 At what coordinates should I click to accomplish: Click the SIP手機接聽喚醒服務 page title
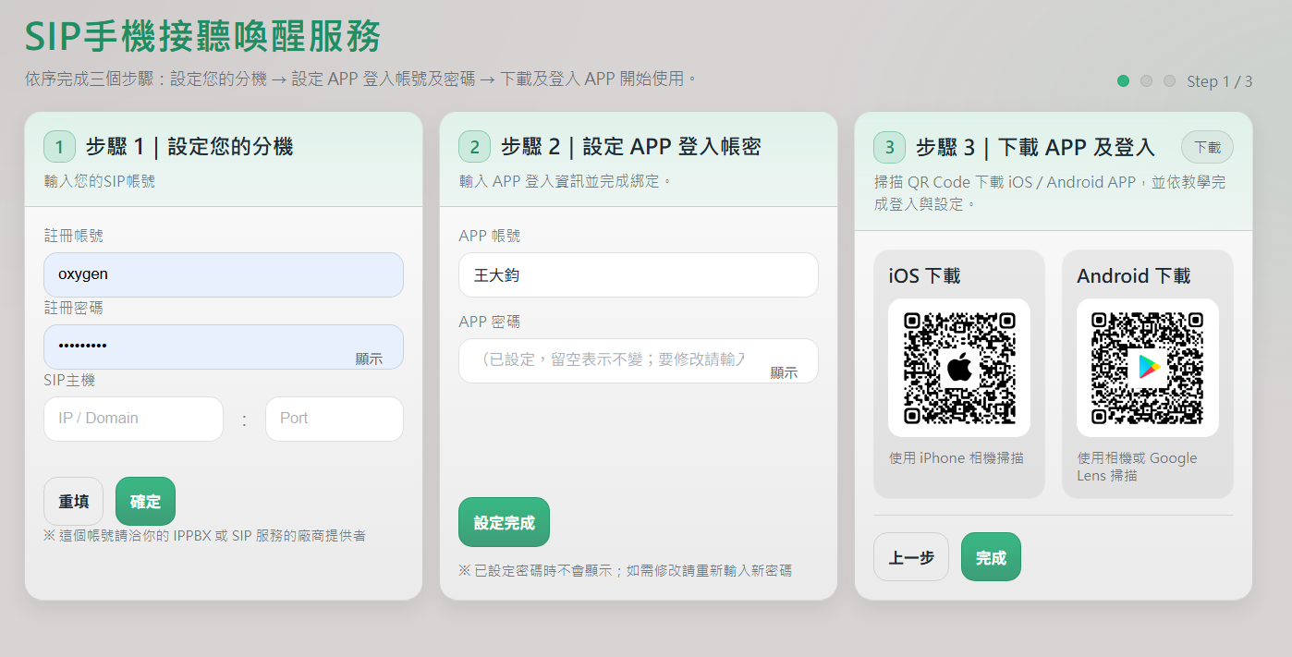(x=203, y=36)
